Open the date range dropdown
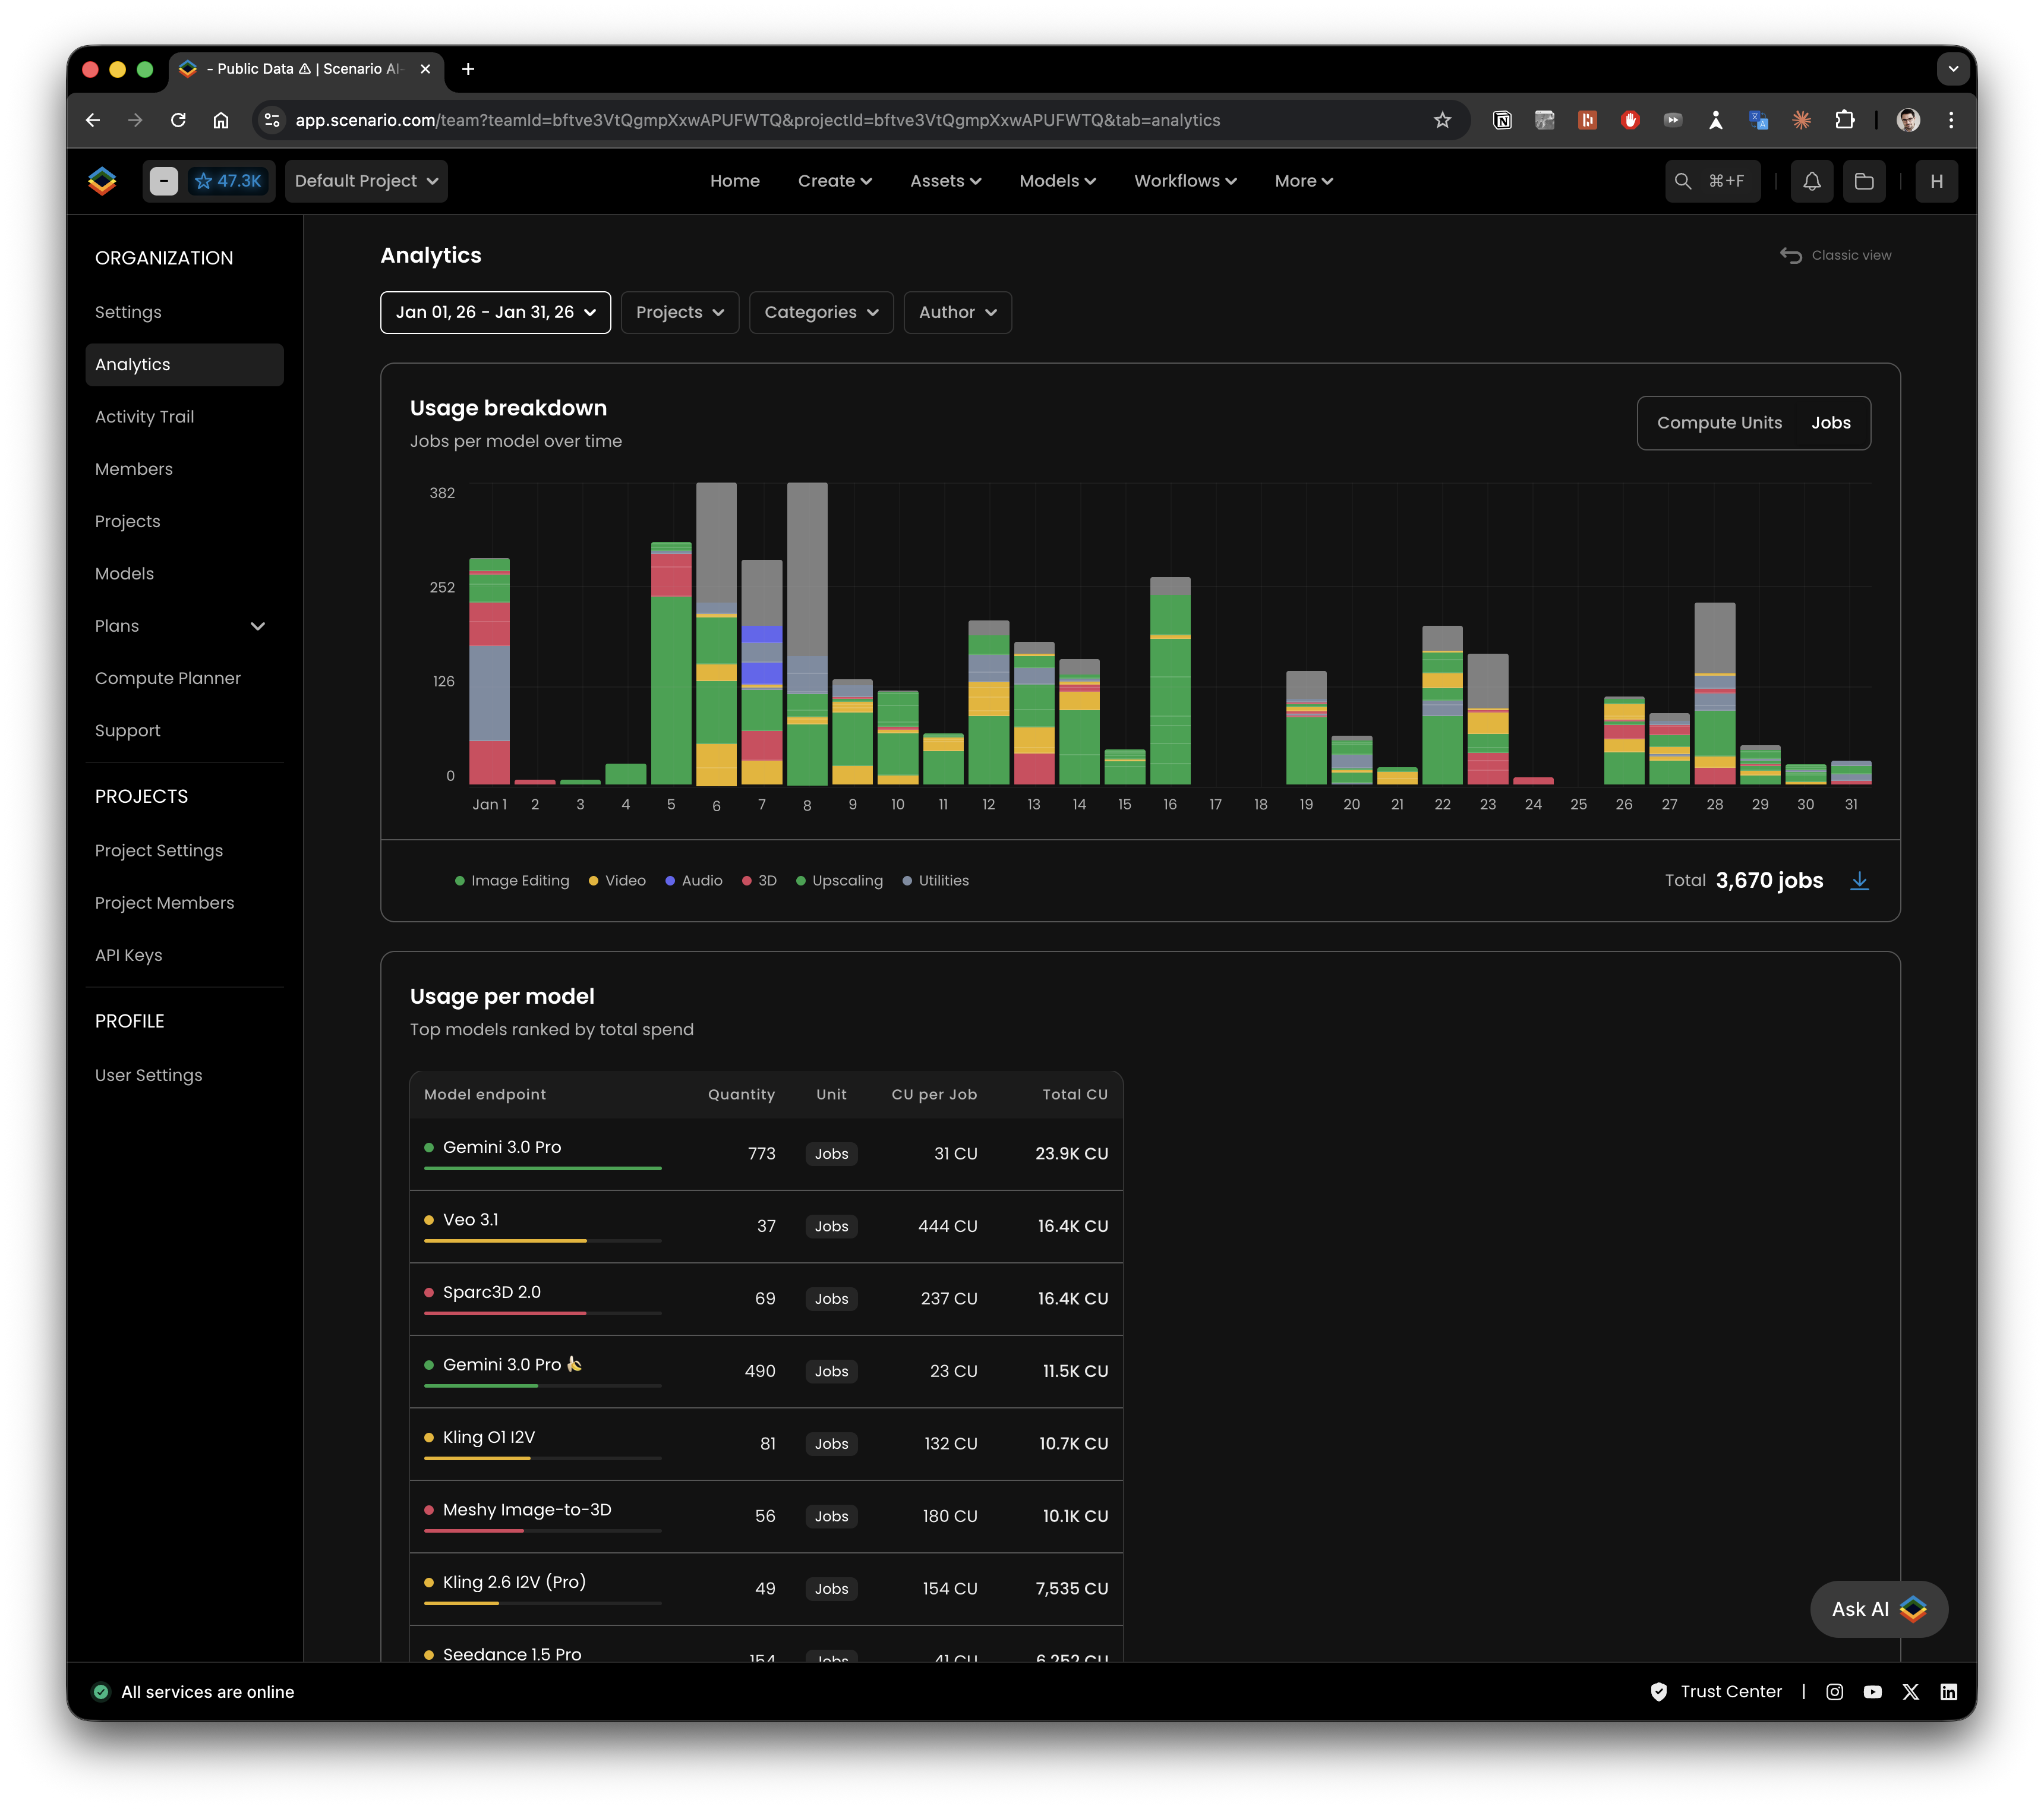The height and width of the screenshot is (1809, 2044). (x=495, y=312)
